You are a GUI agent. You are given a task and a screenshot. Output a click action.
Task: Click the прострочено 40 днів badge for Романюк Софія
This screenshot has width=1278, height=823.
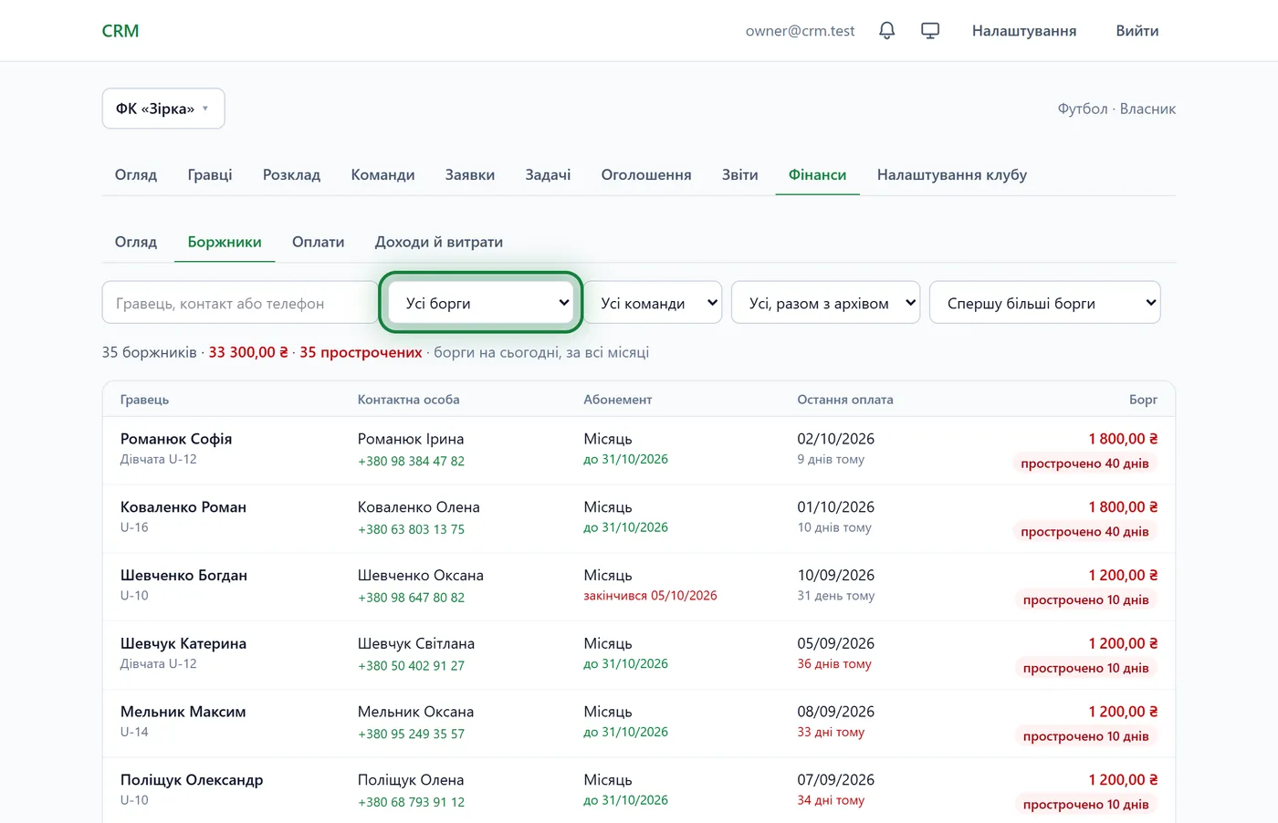1084,464
